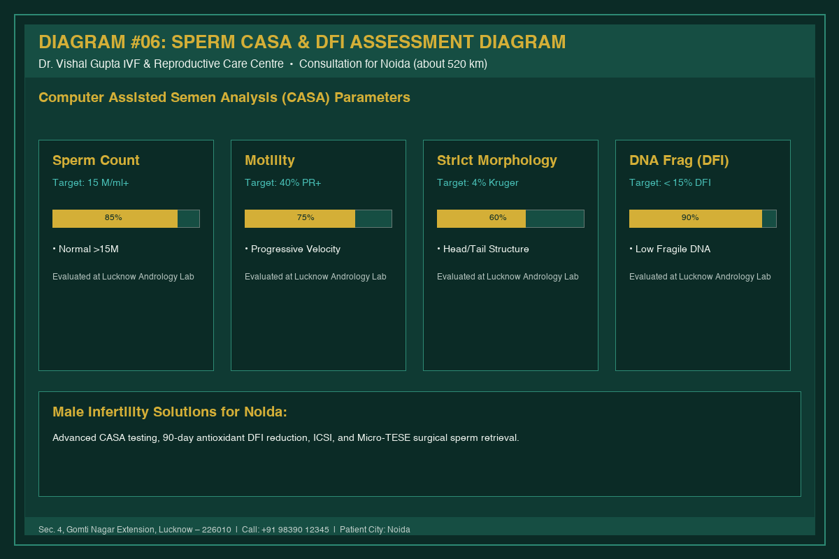Screen dimensions: 839x559
Task: Click the 'Consultation for Noida (about 520 km)' text
Action: coord(393,64)
